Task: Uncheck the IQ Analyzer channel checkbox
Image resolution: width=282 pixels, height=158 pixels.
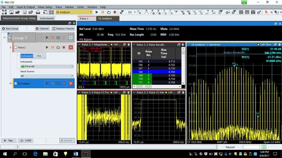Action: coord(16,83)
